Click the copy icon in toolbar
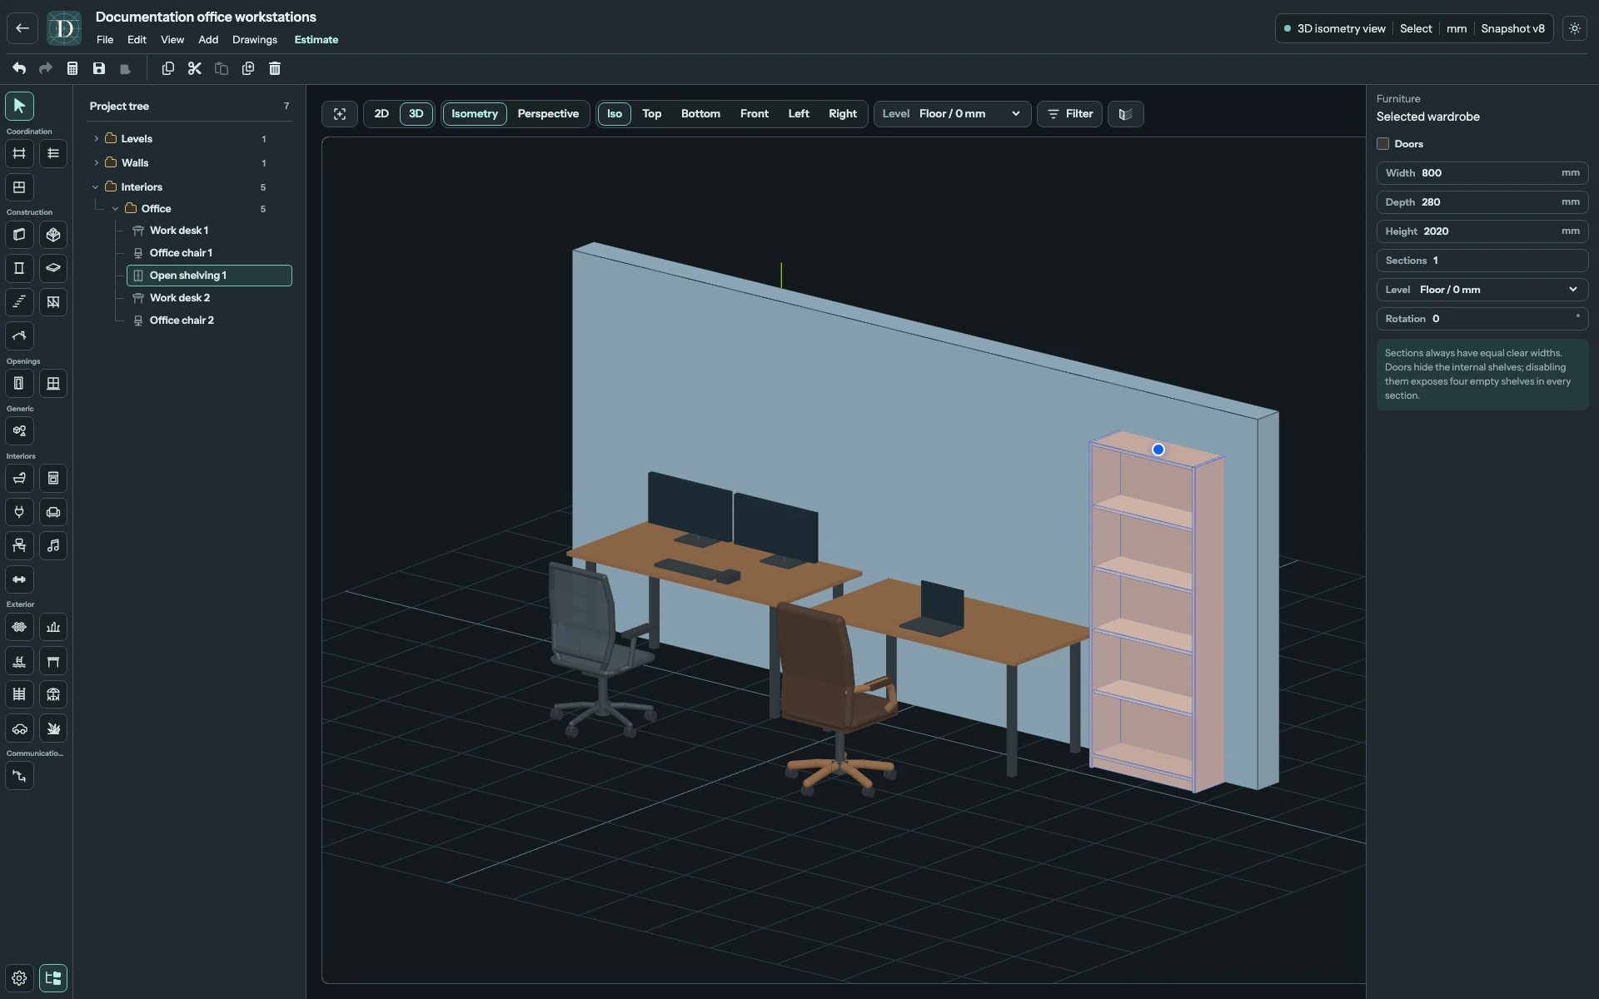 [167, 68]
